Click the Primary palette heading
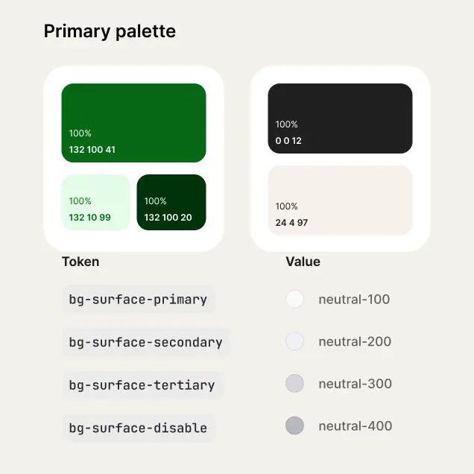Viewport: 474px width, 474px height. tap(110, 31)
